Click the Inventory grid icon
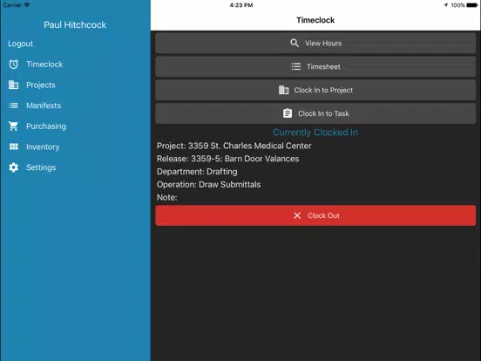Viewport: 481px width, 361px height. tap(13, 146)
